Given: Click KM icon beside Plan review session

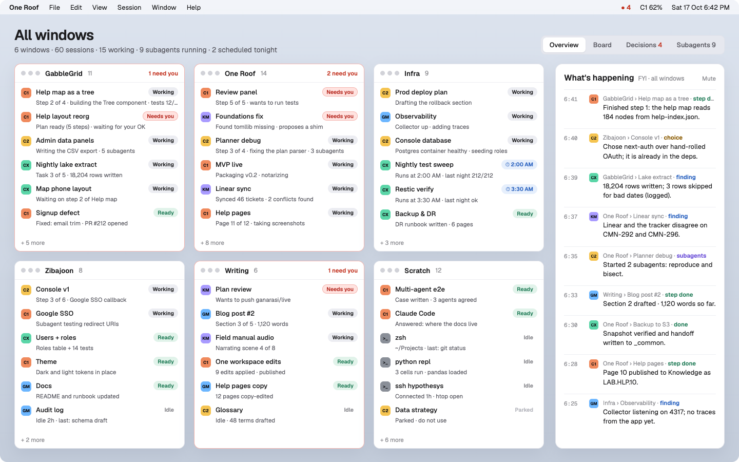Looking at the screenshot, I should click(x=206, y=290).
